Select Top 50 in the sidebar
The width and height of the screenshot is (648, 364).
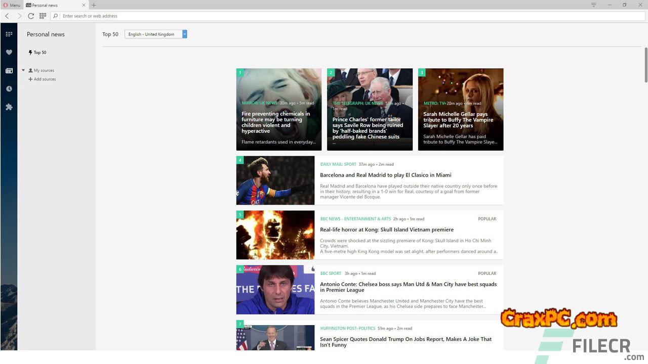(x=39, y=53)
